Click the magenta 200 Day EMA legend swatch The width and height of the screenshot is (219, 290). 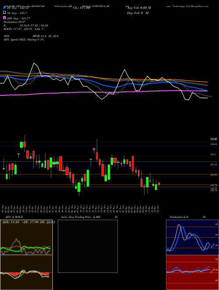point(4,18)
